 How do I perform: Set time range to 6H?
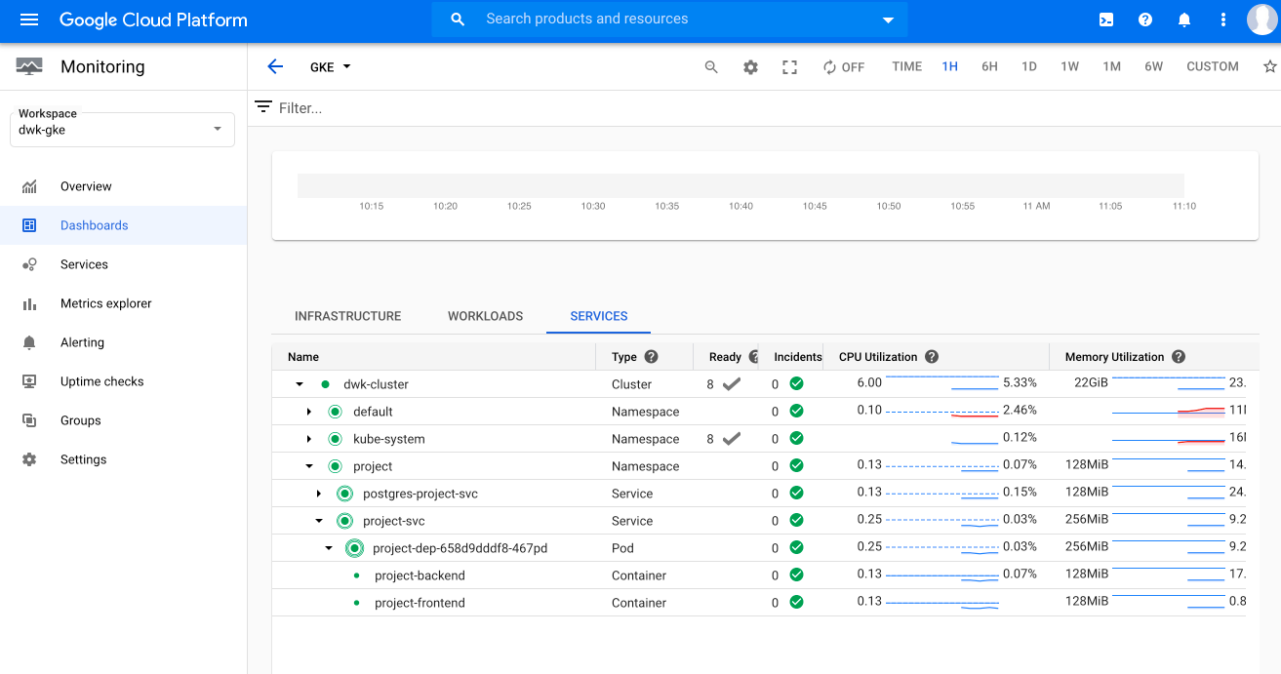989,67
